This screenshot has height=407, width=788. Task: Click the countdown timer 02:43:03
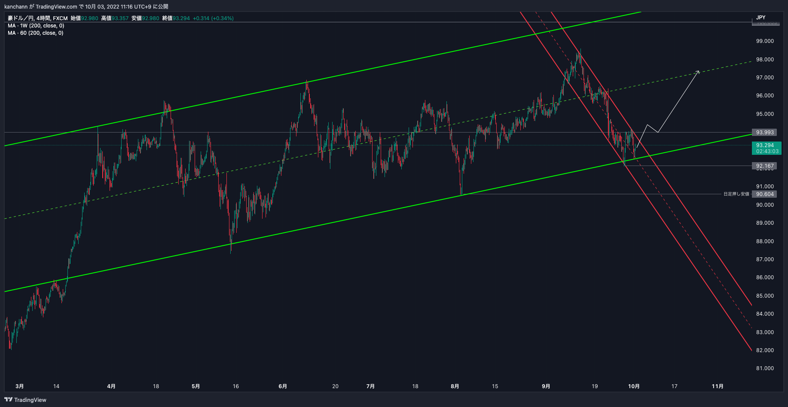click(767, 151)
